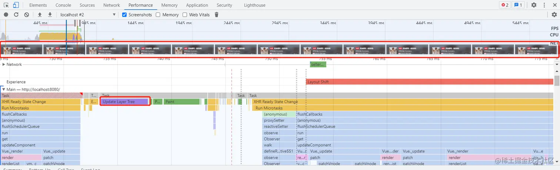Screen dimensions: 560x170
Task: Select the first XHR Ready State Change block
Action: click(40, 102)
